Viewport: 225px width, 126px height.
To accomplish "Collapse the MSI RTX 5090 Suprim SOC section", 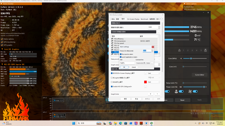I will pos(2,64).
